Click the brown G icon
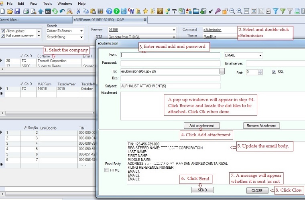This screenshot has width=305, height=200. pyautogui.click(x=160, y=11)
